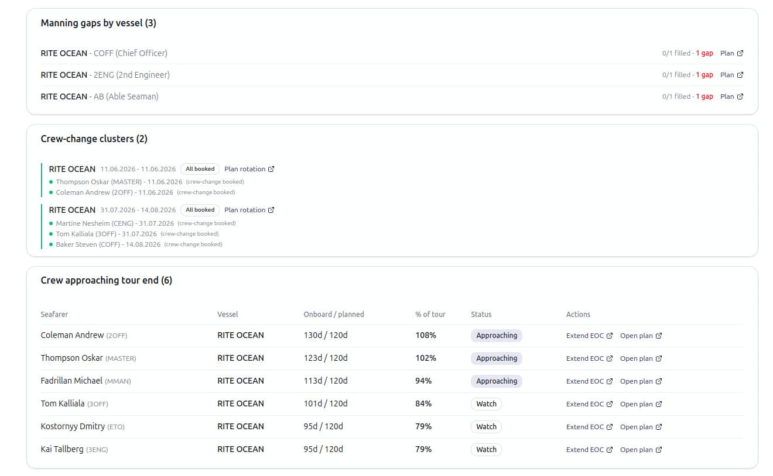The image size is (773, 476).
Task: Open plan for Tom Kalliala
Action: 641,404
